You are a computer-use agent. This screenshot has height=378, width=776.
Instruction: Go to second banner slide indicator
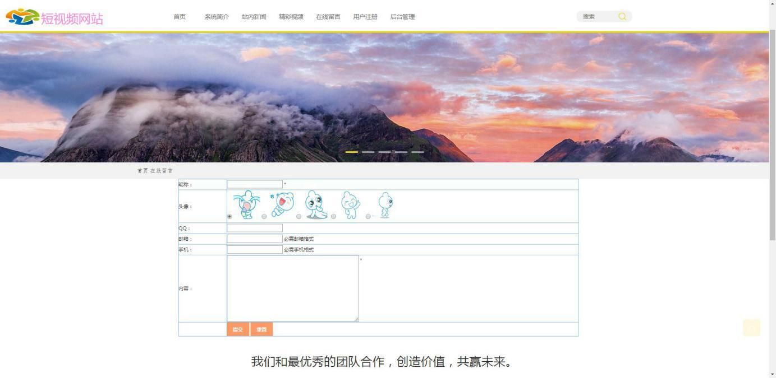(x=368, y=152)
